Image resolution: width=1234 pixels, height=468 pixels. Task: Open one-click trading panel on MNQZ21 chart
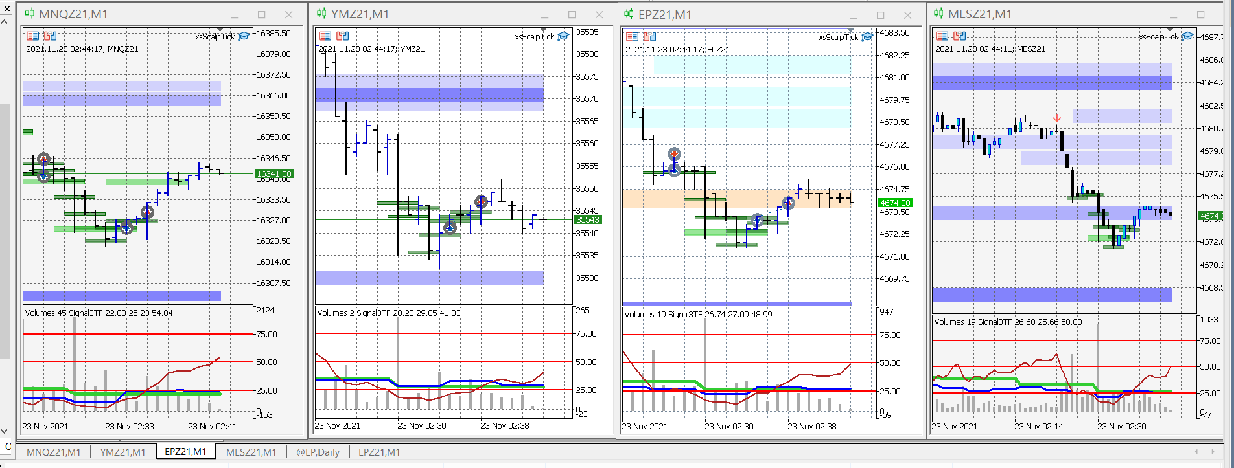(x=33, y=36)
